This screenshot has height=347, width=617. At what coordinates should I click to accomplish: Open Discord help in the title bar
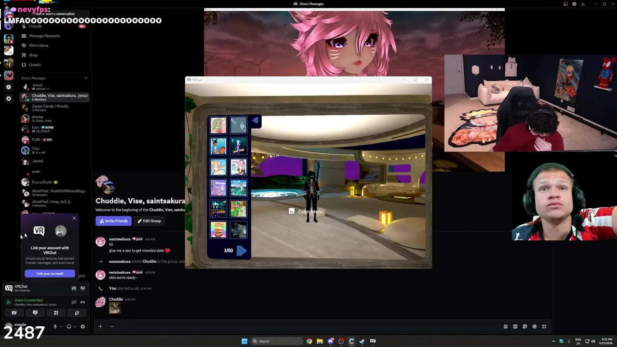click(574, 4)
